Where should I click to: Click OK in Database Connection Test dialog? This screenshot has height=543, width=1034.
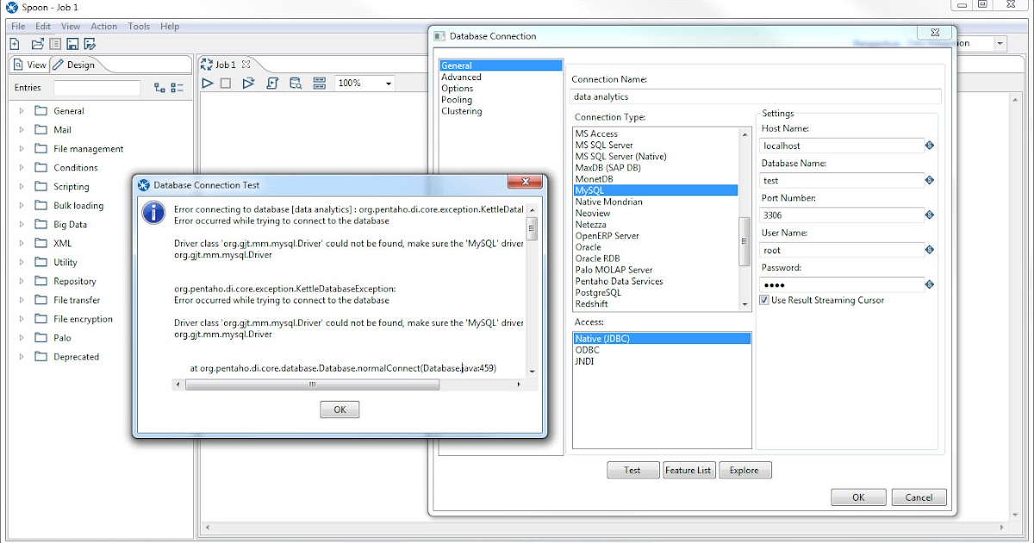pos(339,409)
